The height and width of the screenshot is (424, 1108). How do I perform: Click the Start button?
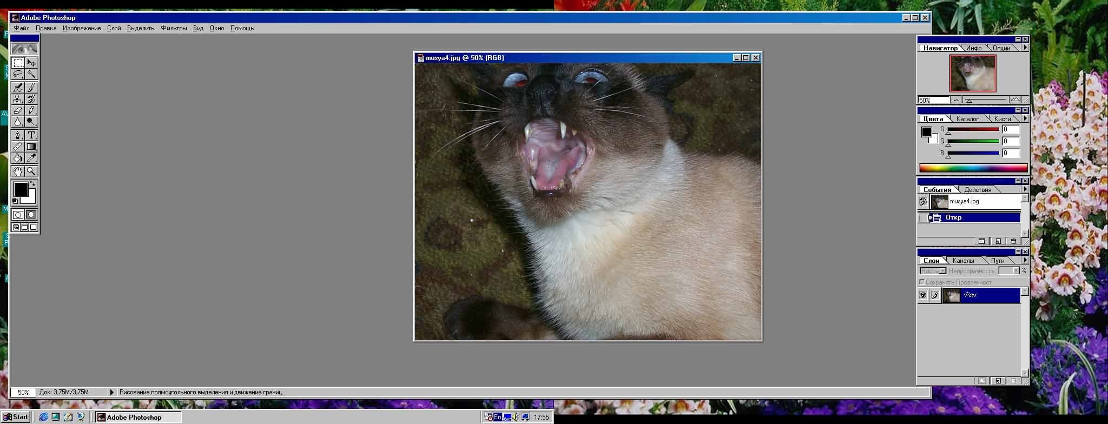(16, 417)
